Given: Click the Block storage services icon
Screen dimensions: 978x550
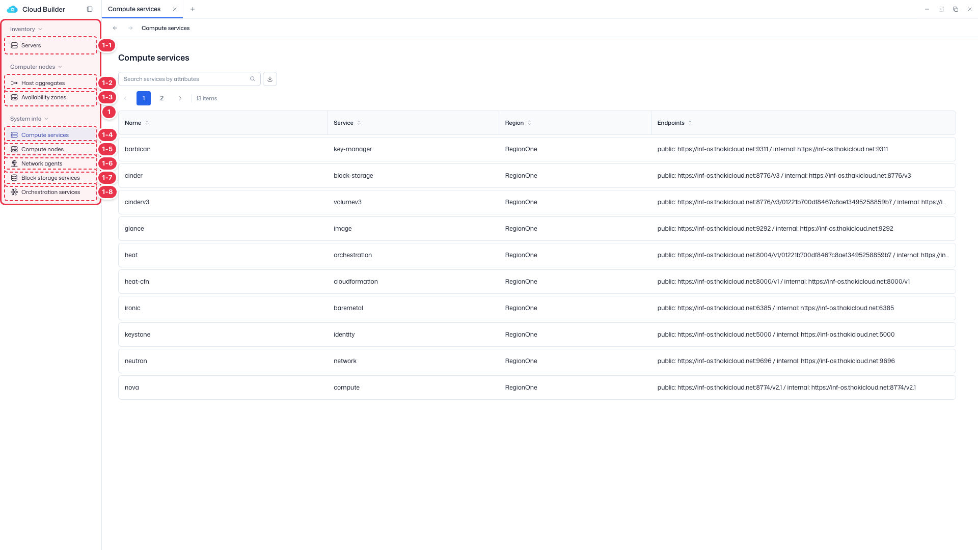Looking at the screenshot, I should pyautogui.click(x=14, y=178).
